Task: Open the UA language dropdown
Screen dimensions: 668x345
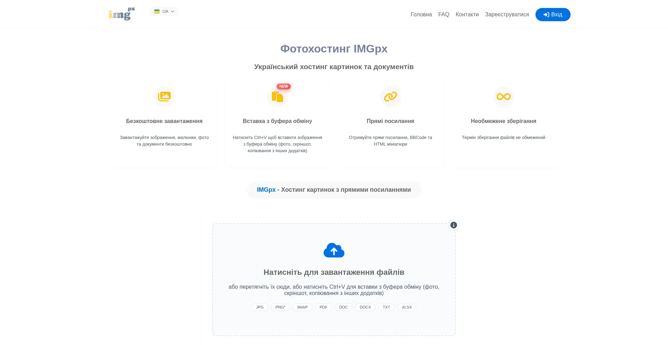Action: (164, 11)
